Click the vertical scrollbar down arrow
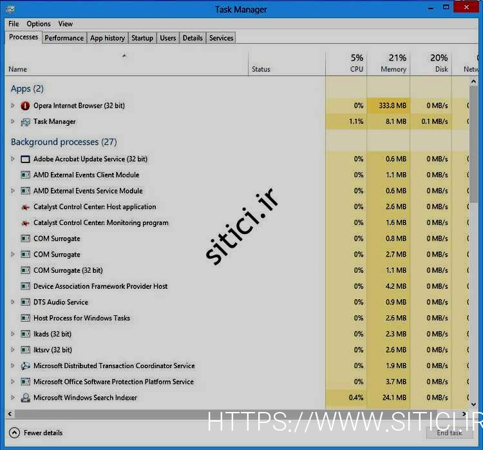Viewport: 483px width, 450px height. pos(473,404)
